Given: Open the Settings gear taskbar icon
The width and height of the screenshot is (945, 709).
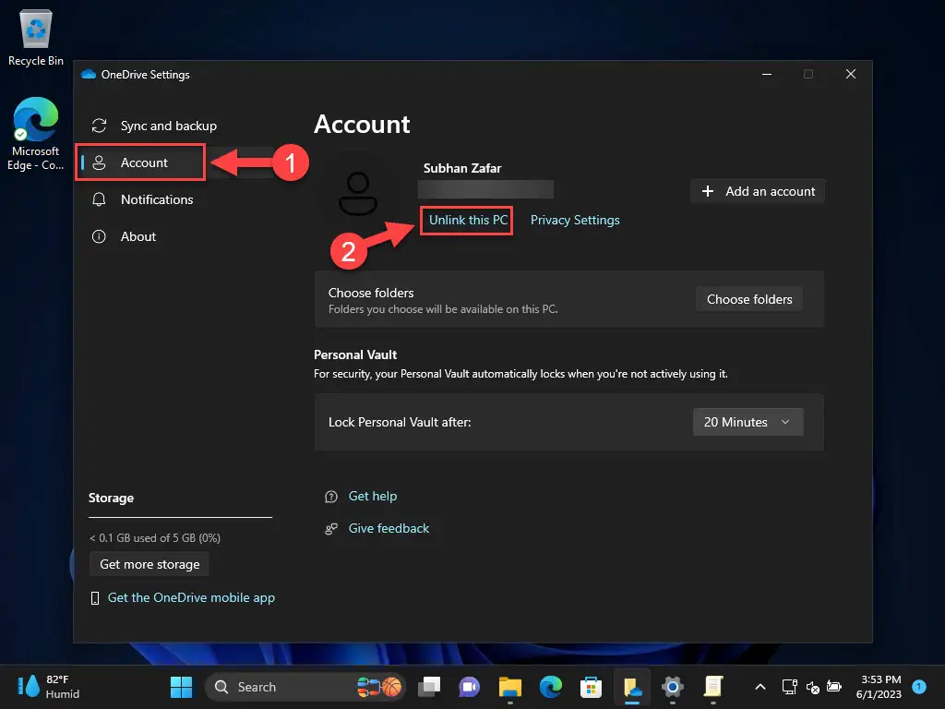Looking at the screenshot, I should coord(672,687).
